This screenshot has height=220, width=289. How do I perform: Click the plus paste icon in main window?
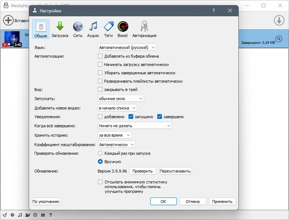click(x=8, y=20)
